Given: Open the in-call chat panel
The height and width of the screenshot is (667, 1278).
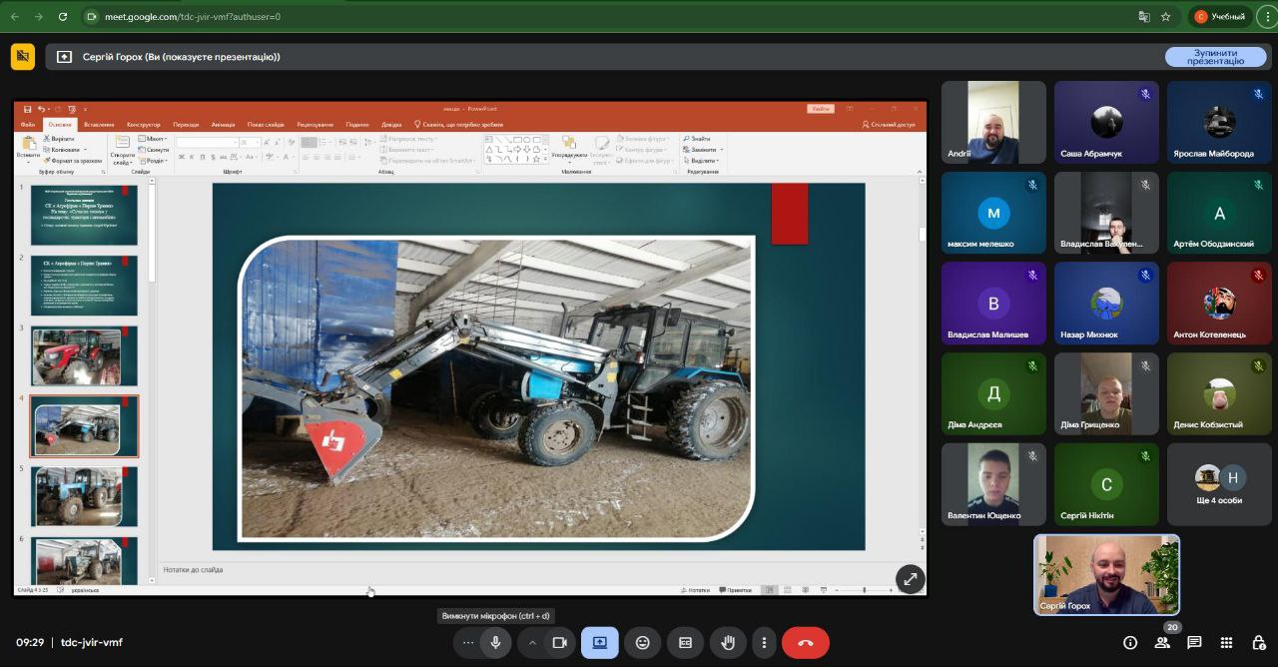Looking at the screenshot, I should tap(1194, 643).
